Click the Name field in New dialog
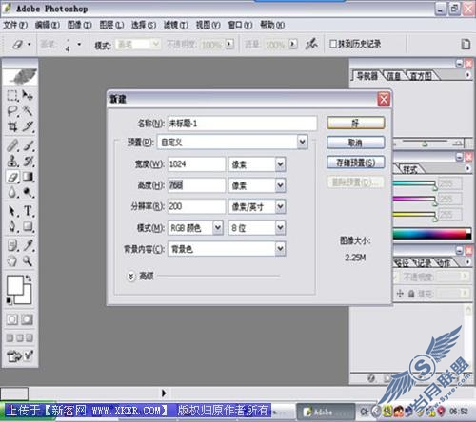 click(242, 123)
